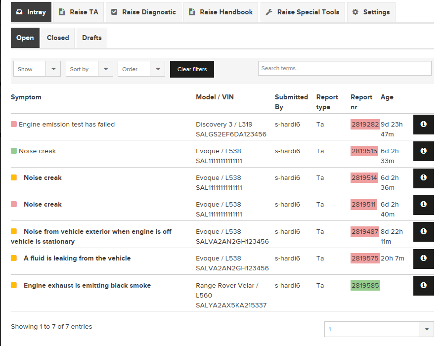Open info for report 2819282
This screenshot has width=443, height=346.
click(x=424, y=124)
